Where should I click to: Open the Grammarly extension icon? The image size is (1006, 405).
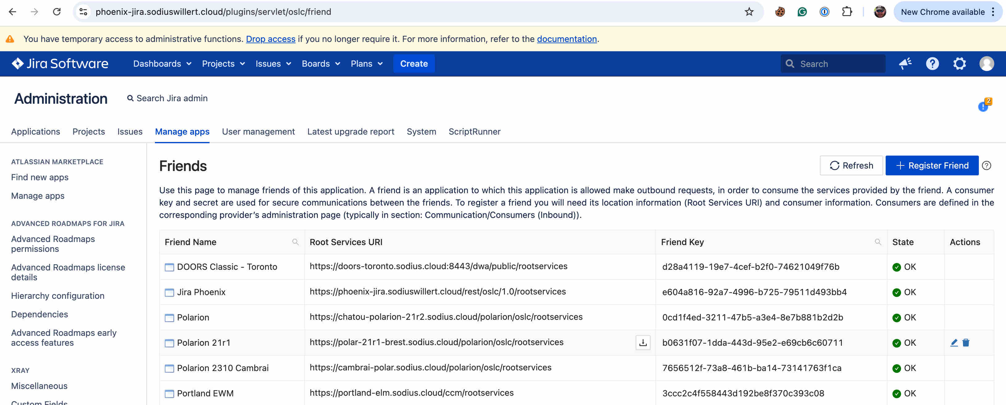coord(802,12)
